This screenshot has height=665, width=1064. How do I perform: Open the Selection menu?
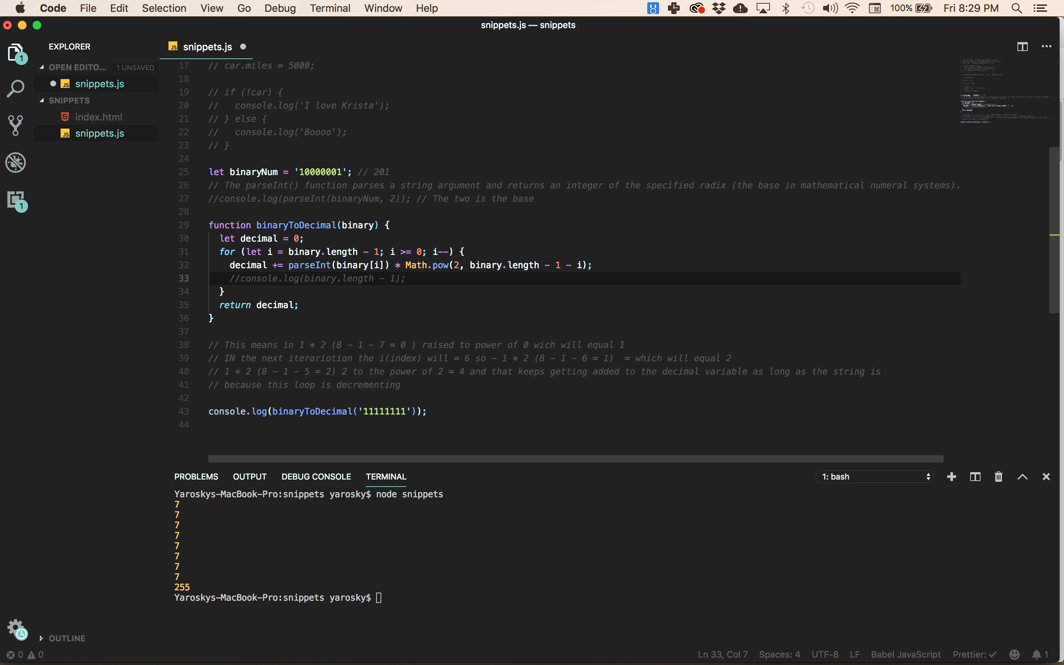point(164,8)
